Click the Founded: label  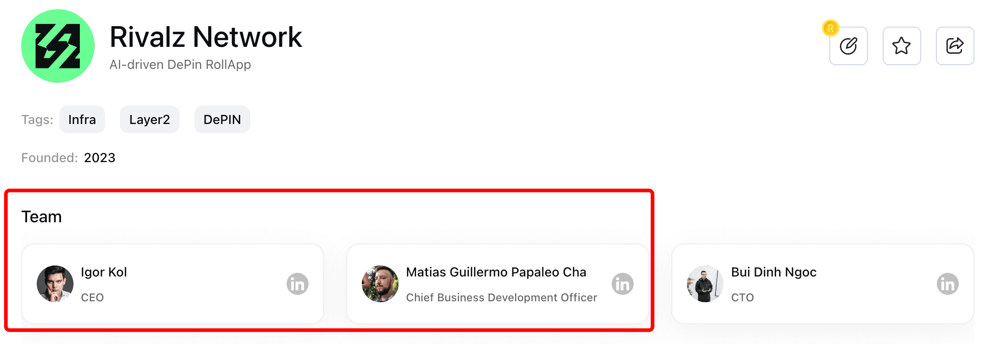(x=50, y=158)
